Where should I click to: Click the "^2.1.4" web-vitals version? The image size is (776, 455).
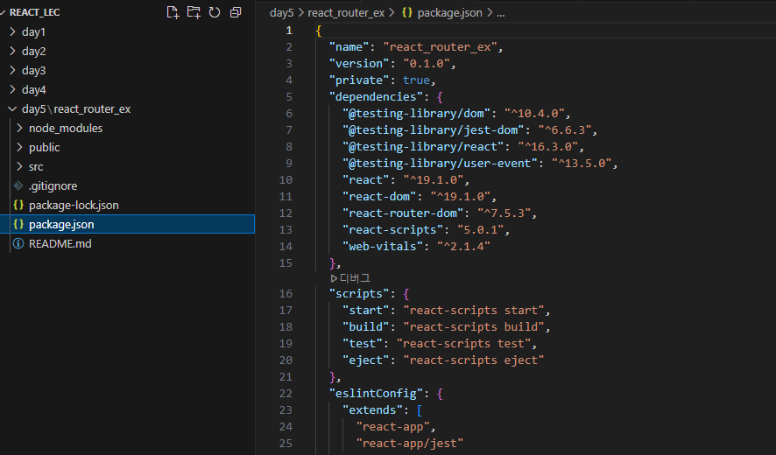click(463, 246)
